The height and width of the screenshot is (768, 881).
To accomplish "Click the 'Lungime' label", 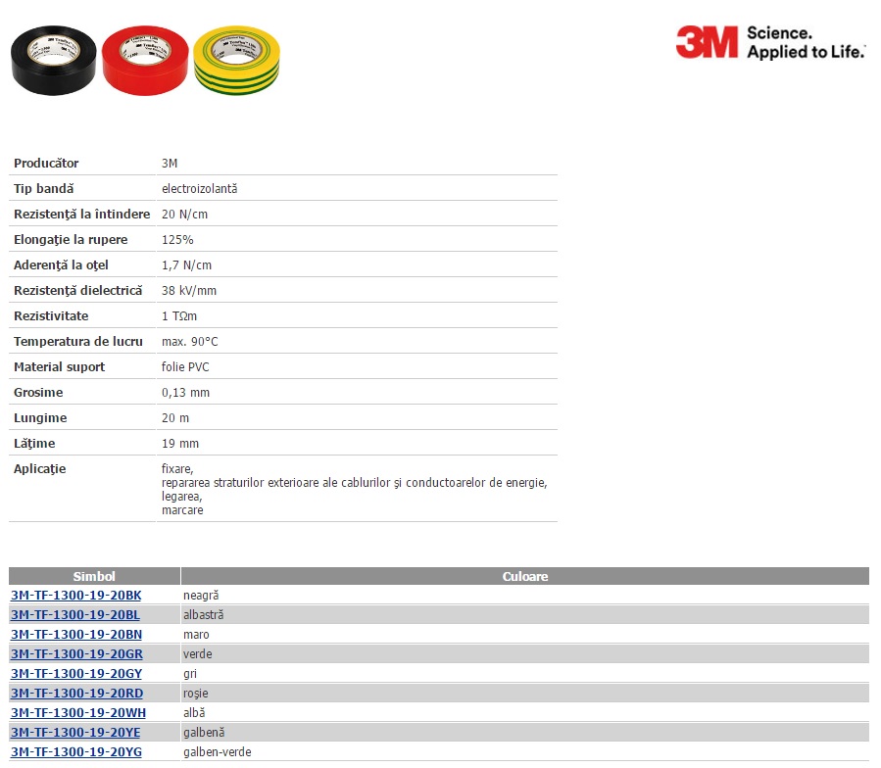I will point(40,418).
